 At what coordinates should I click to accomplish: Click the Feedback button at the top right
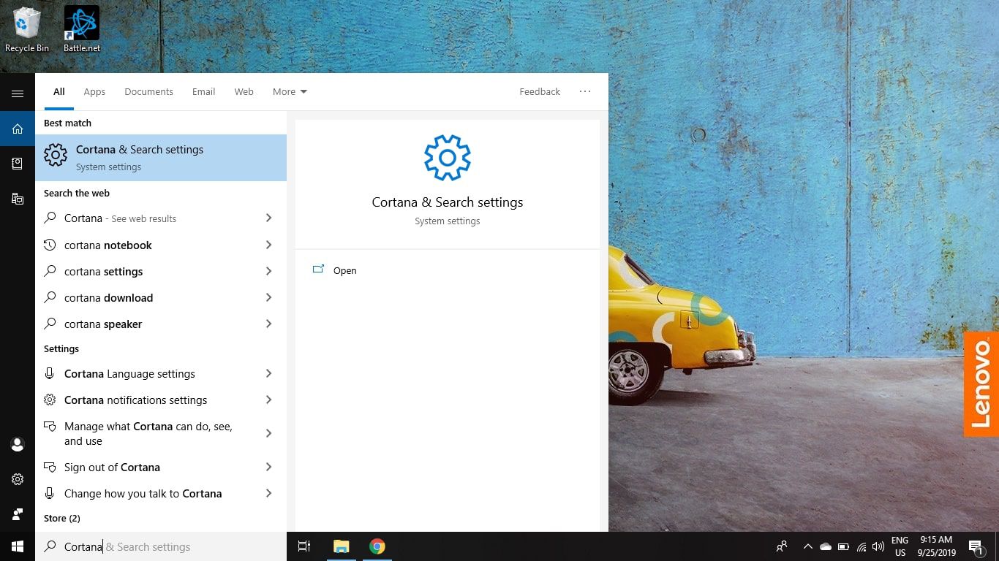(540, 91)
